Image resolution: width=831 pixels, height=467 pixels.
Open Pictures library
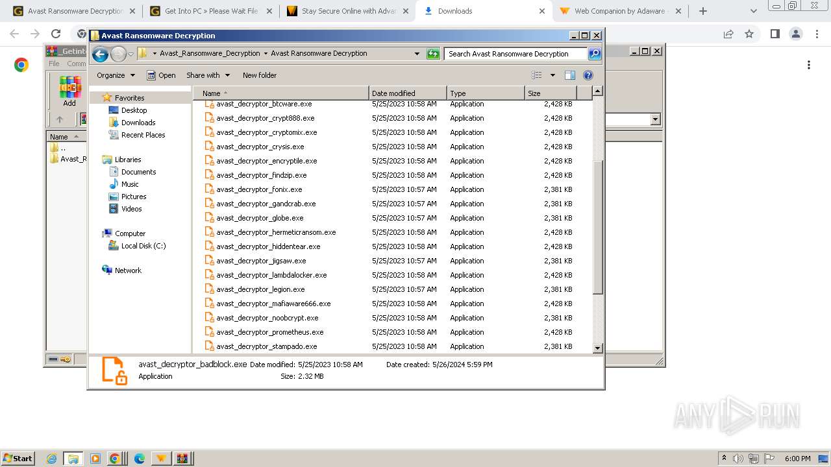coord(134,197)
